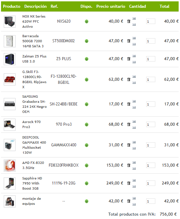This screenshot has width=180, height=219.
Task: Delete the G.Skill Ripjaws X row
Action: 129,79
